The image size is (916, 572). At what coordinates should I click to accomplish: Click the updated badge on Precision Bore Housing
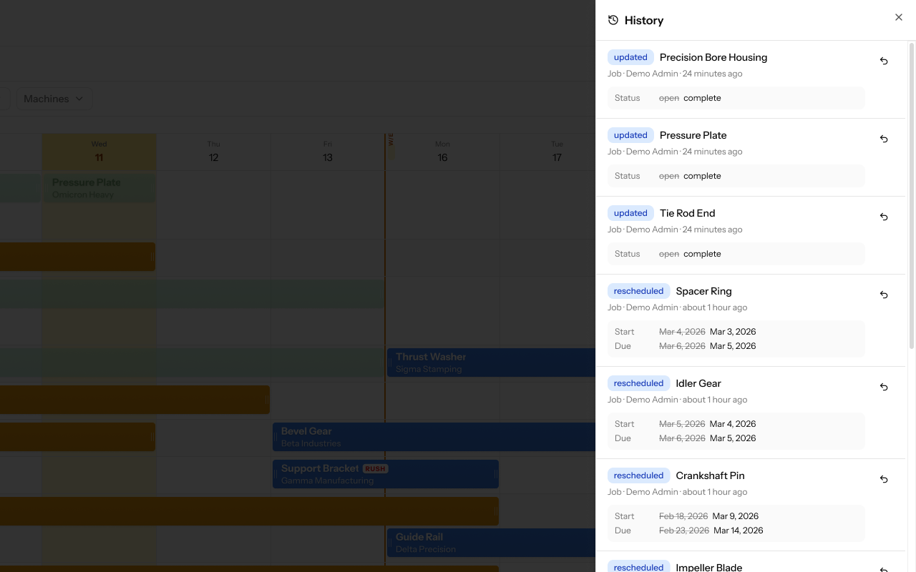[630, 57]
